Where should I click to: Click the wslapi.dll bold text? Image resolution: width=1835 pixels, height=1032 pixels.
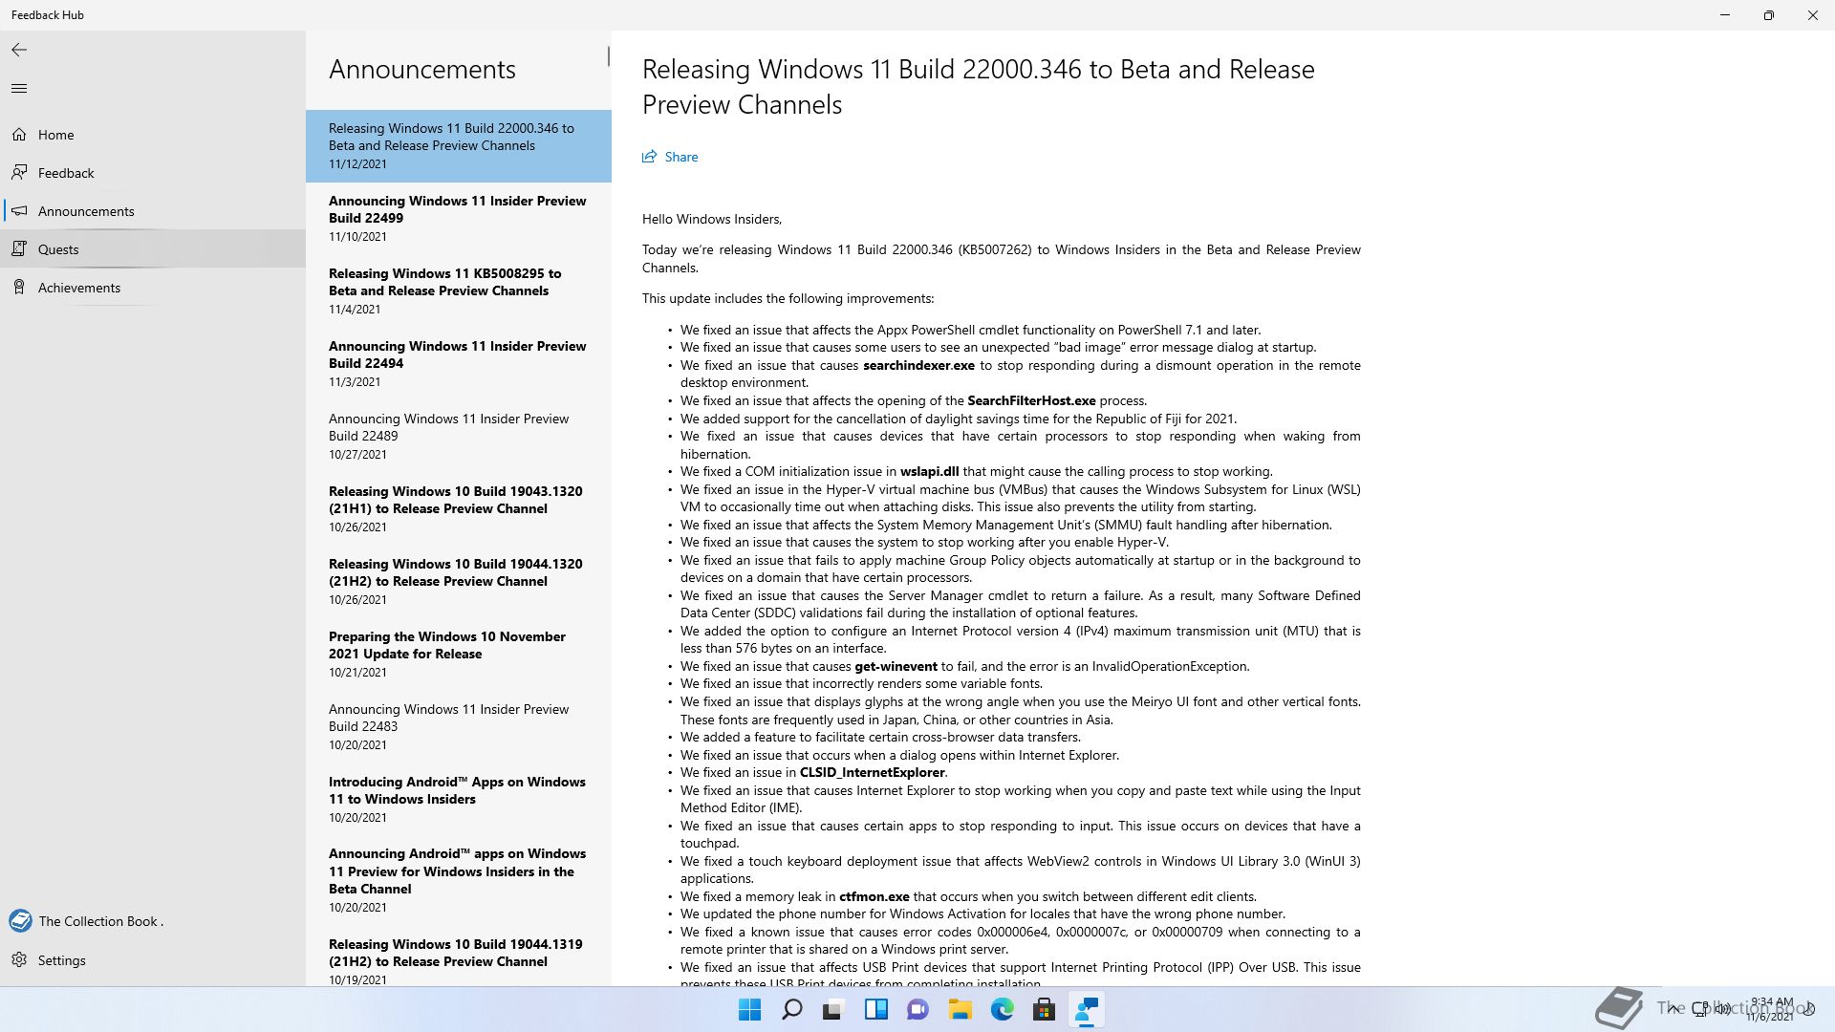[x=929, y=471]
